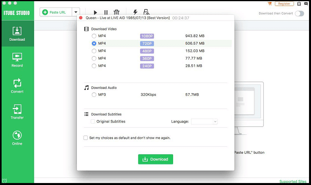Screen dimensions: 311x185
Task: Click the 360P quality badge
Action: pyautogui.click(x=147, y=59)
